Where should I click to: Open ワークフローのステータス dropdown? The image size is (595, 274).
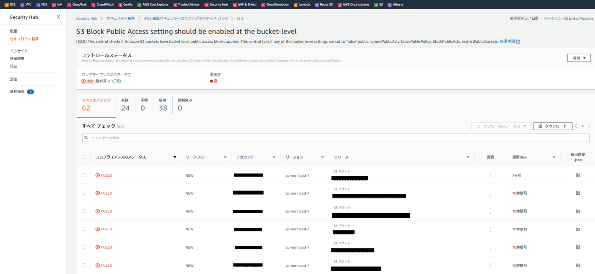[501, 126]
